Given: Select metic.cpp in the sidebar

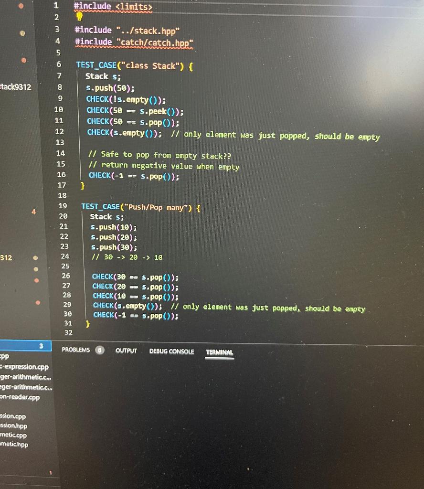Looking at the screenshot, I should click(x=13, y=435).
